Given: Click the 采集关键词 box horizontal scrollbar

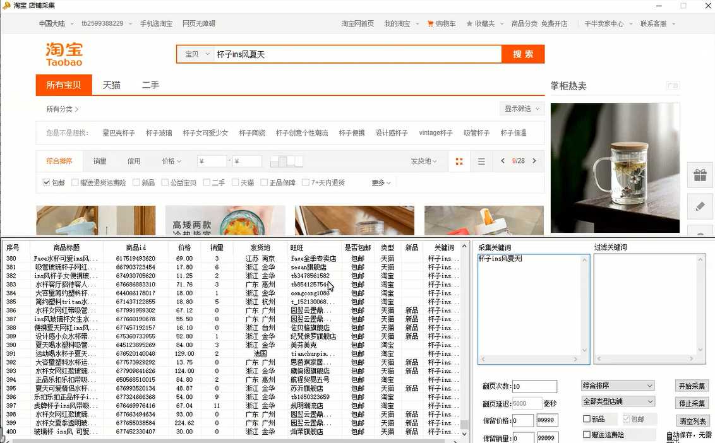Looking at the screenshot, I should click(529, 359).
